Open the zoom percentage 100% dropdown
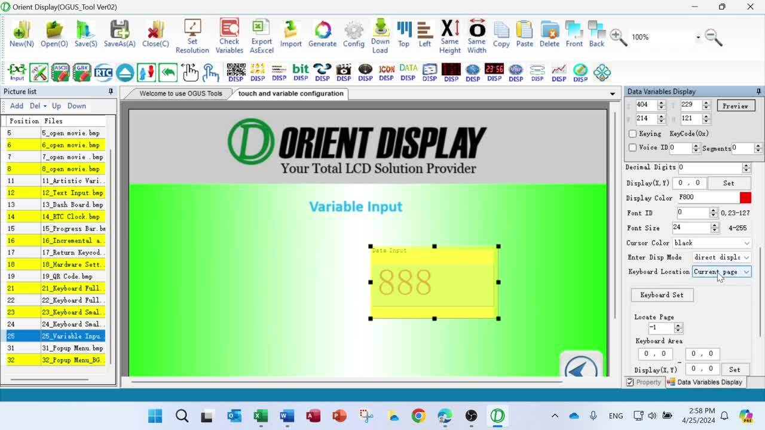Viewport: 765px width, 430px height. 698,37
